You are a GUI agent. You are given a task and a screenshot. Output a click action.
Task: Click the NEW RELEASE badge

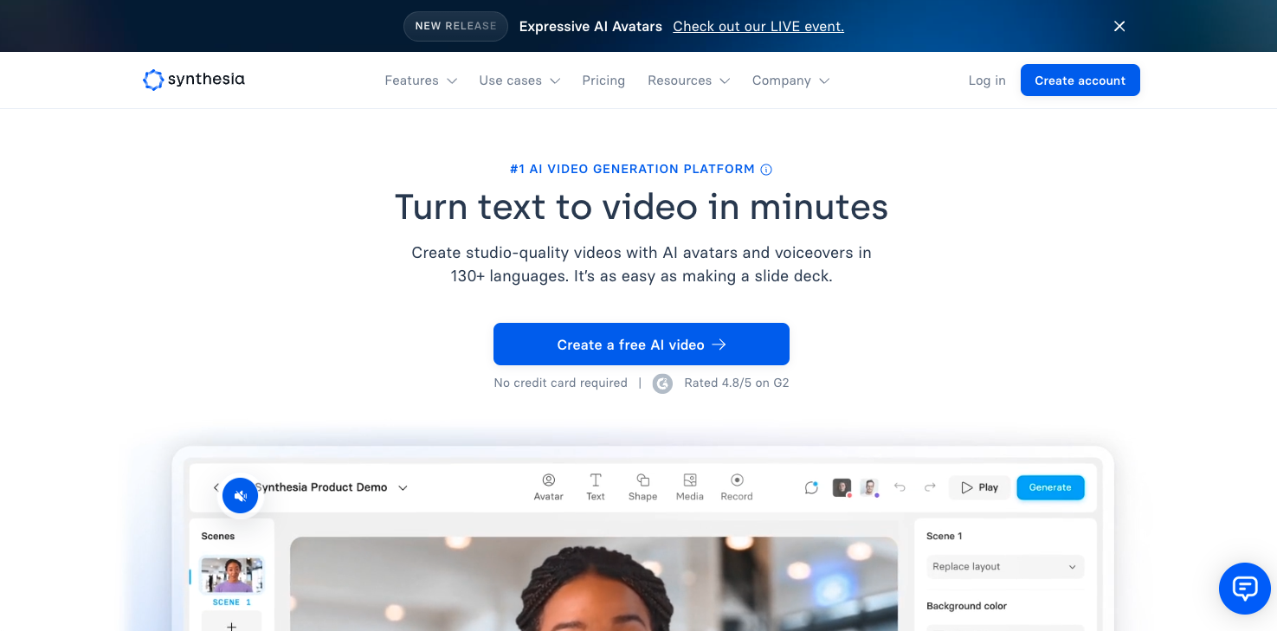455,26
